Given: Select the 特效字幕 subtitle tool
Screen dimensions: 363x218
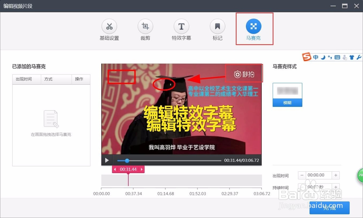Looking at the screenshot, I should point(181,30).
